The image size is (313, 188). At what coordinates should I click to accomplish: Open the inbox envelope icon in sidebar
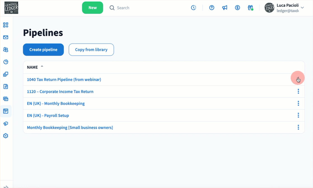(6, 37)
